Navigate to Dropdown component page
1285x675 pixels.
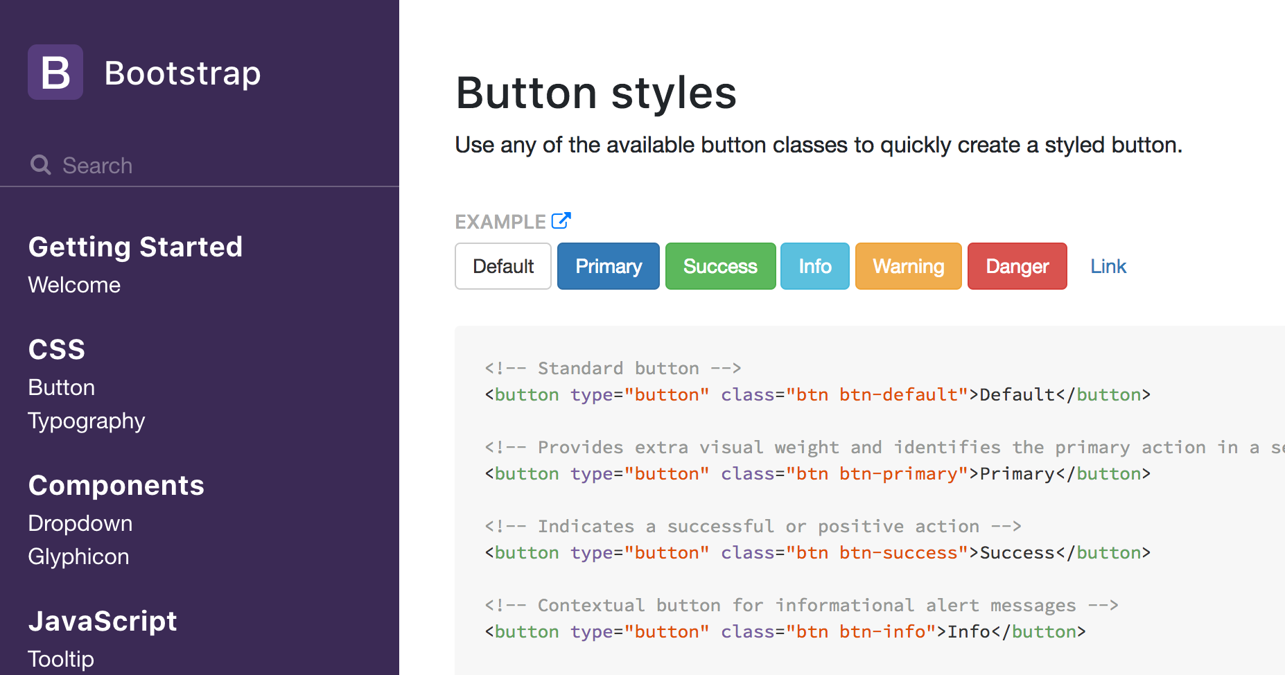80,523
